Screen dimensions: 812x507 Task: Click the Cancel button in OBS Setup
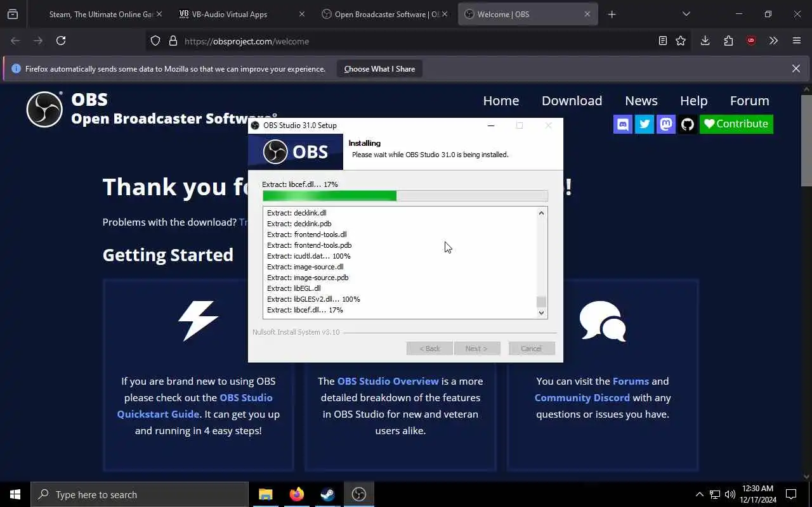click(x=532, y=349)
